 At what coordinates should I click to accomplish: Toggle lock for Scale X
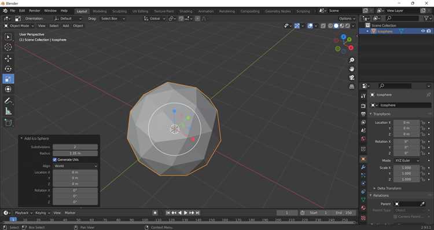click(423, 167)
